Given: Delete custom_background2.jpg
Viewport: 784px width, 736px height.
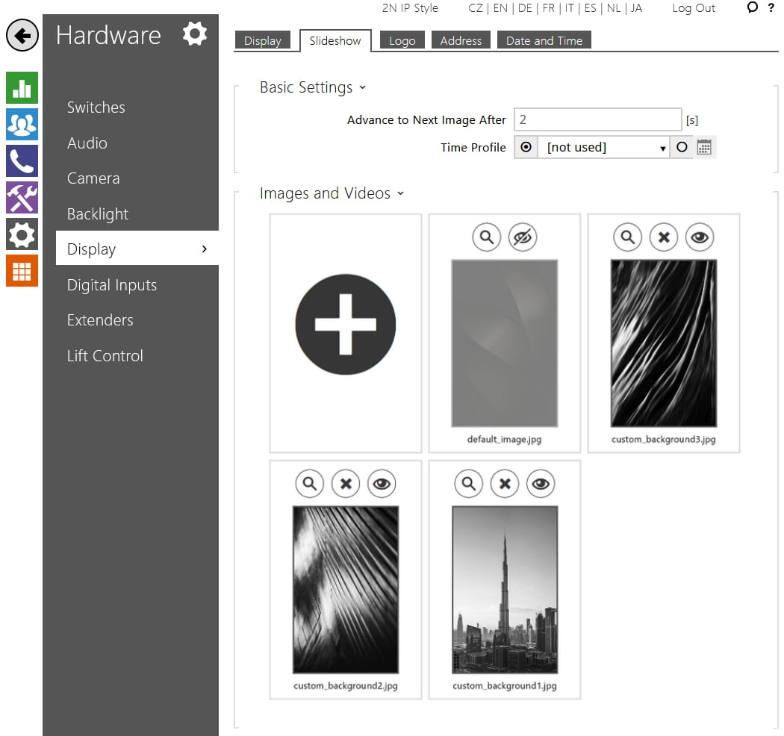Looking at the screenshot, I should pos(346,484).
